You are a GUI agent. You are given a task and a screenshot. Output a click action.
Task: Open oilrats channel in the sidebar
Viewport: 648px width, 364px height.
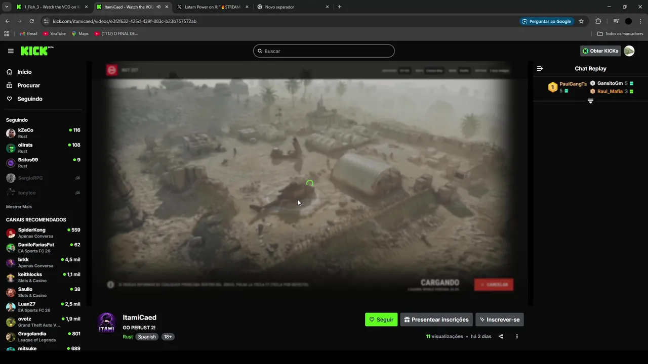[43, 148]
